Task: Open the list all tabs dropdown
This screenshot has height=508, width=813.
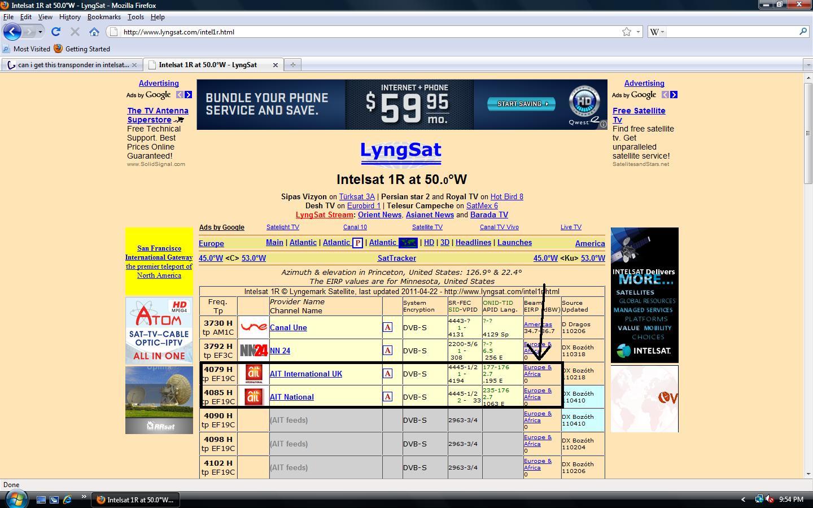Action: point(808,65)
